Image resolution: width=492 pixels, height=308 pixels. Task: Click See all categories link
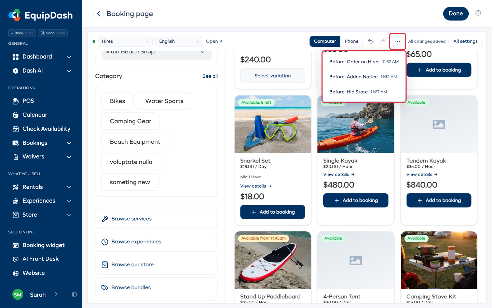210,76
